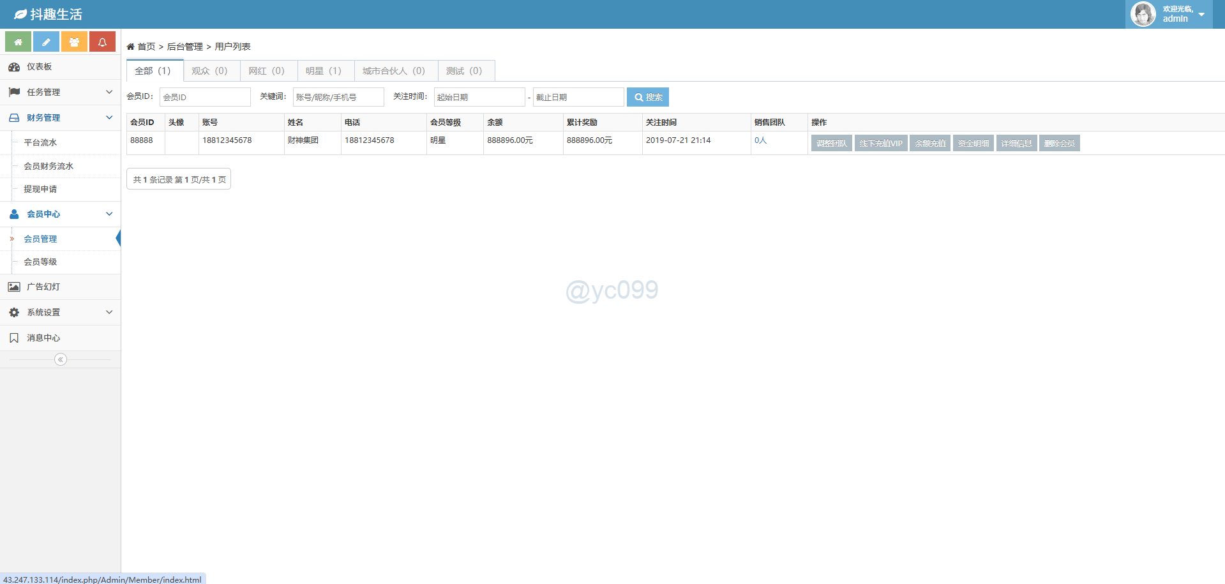Click the admin user avatar
The width and height of the screenshot is (1225, 584).
click(1143, 14)
